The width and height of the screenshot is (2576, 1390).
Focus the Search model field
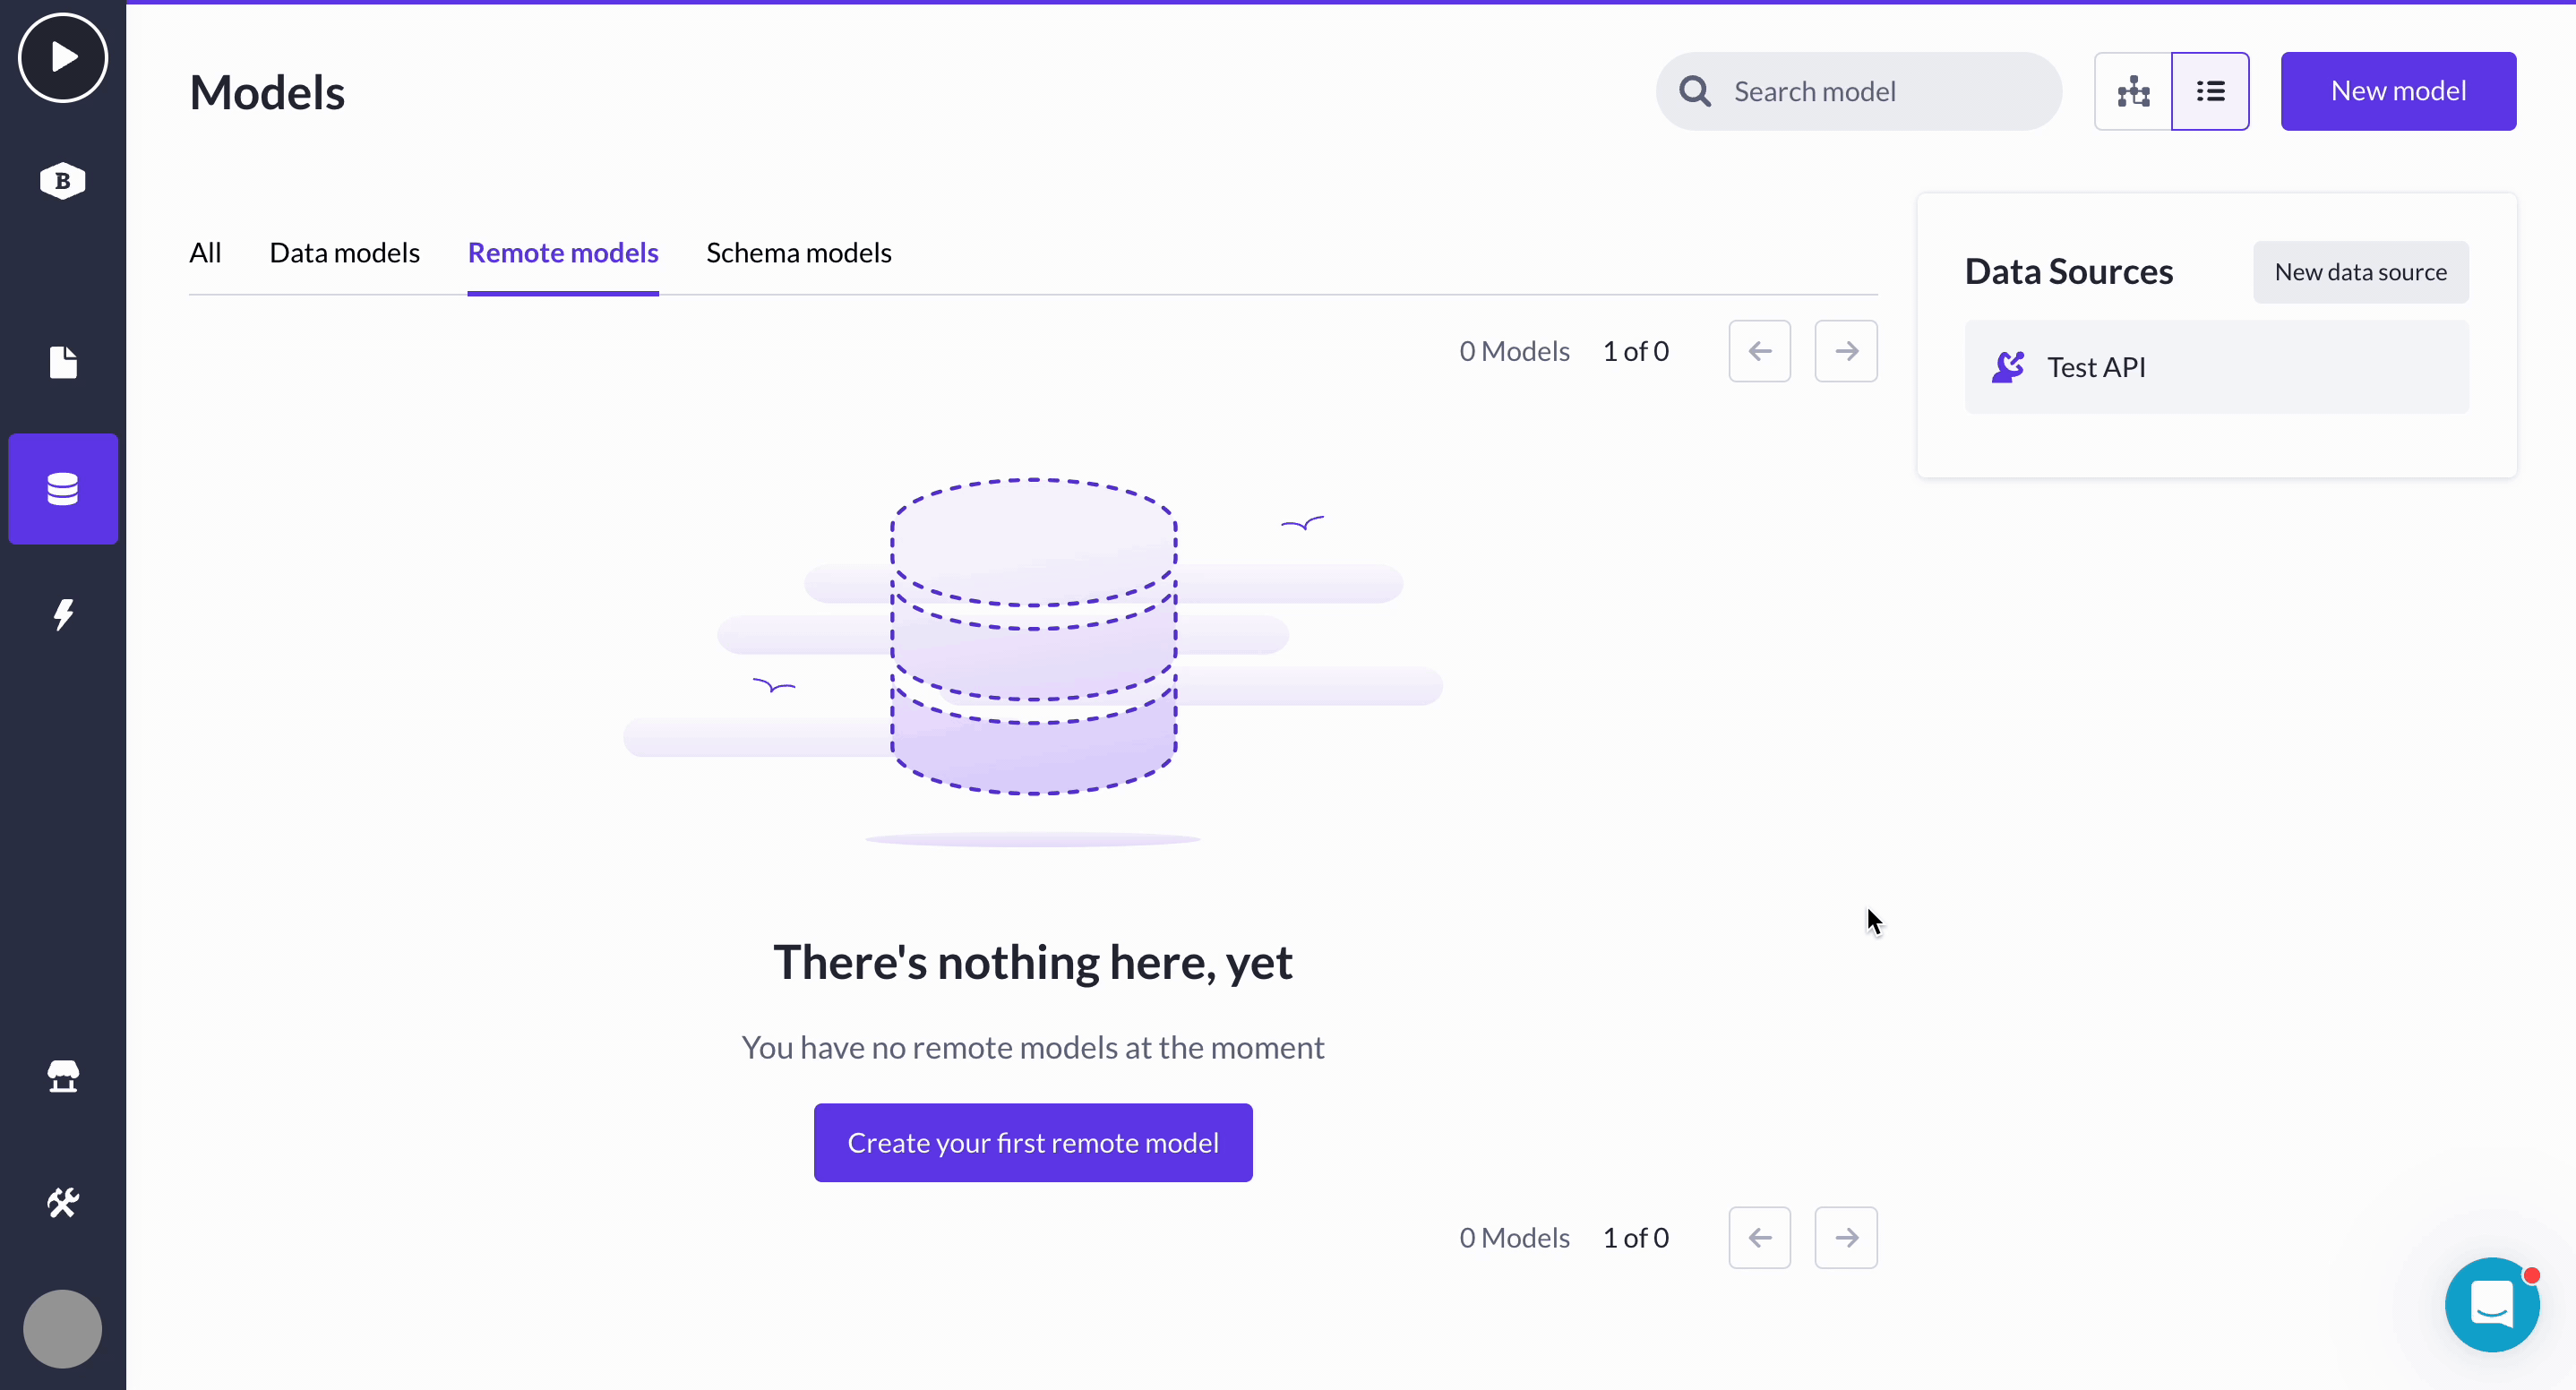coord(1858,91)
